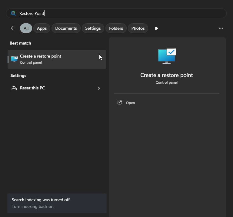Viewport: 233px width, 217px height.
Task: Select the All filter tab
Action: click(x=26, y=28)
